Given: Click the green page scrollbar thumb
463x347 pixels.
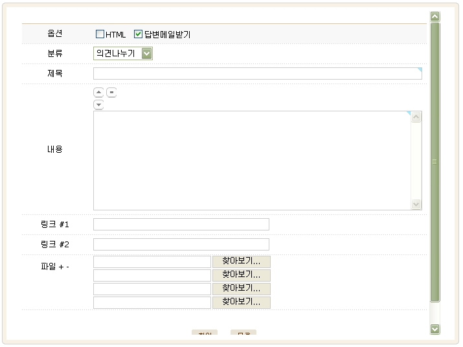Looking at the screenshot, I should tap(435, 162).
